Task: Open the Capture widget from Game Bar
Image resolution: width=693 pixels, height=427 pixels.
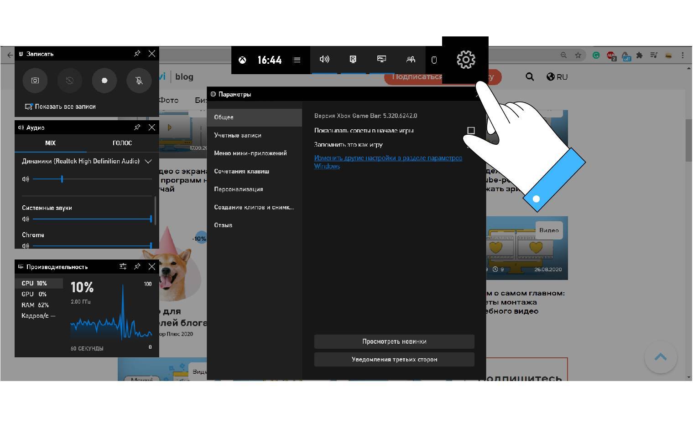Action: pyautogui.click(x=353, y=60)
